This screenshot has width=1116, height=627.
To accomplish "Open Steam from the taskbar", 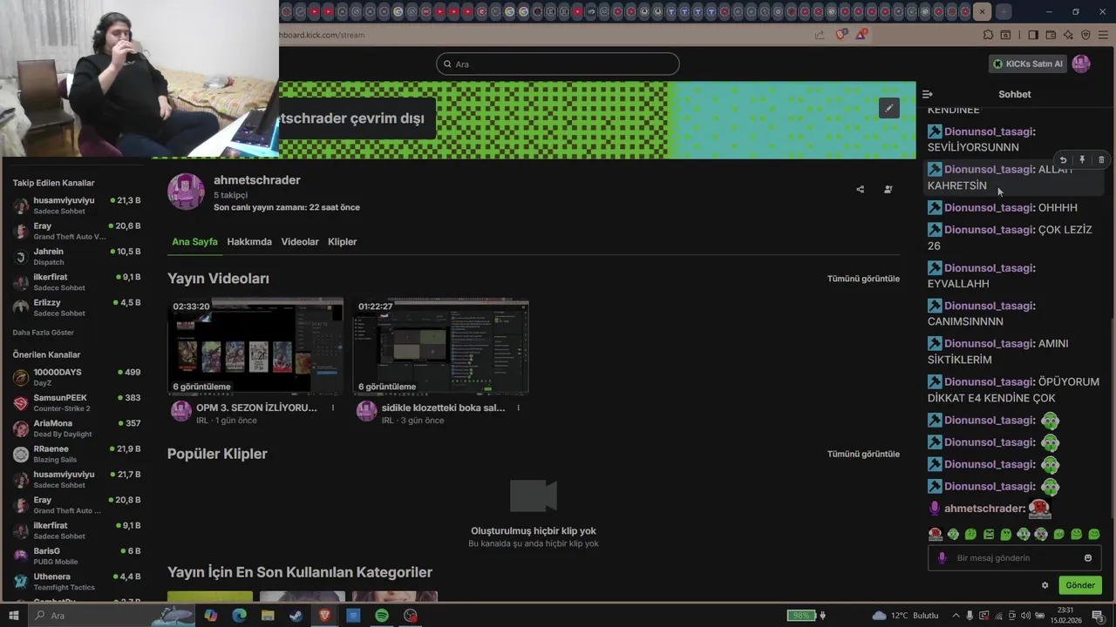I will [296, 616].
